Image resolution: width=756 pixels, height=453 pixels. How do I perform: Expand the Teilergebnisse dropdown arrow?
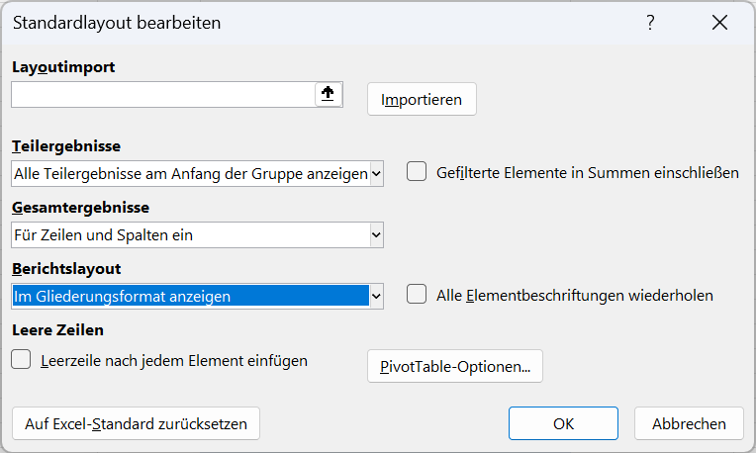coord(376,173)
